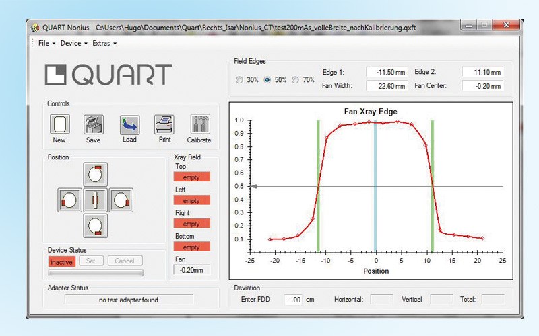Viewport: 539px width, 336px height.
Task: Click the New document icon
Action: point(60,124)
